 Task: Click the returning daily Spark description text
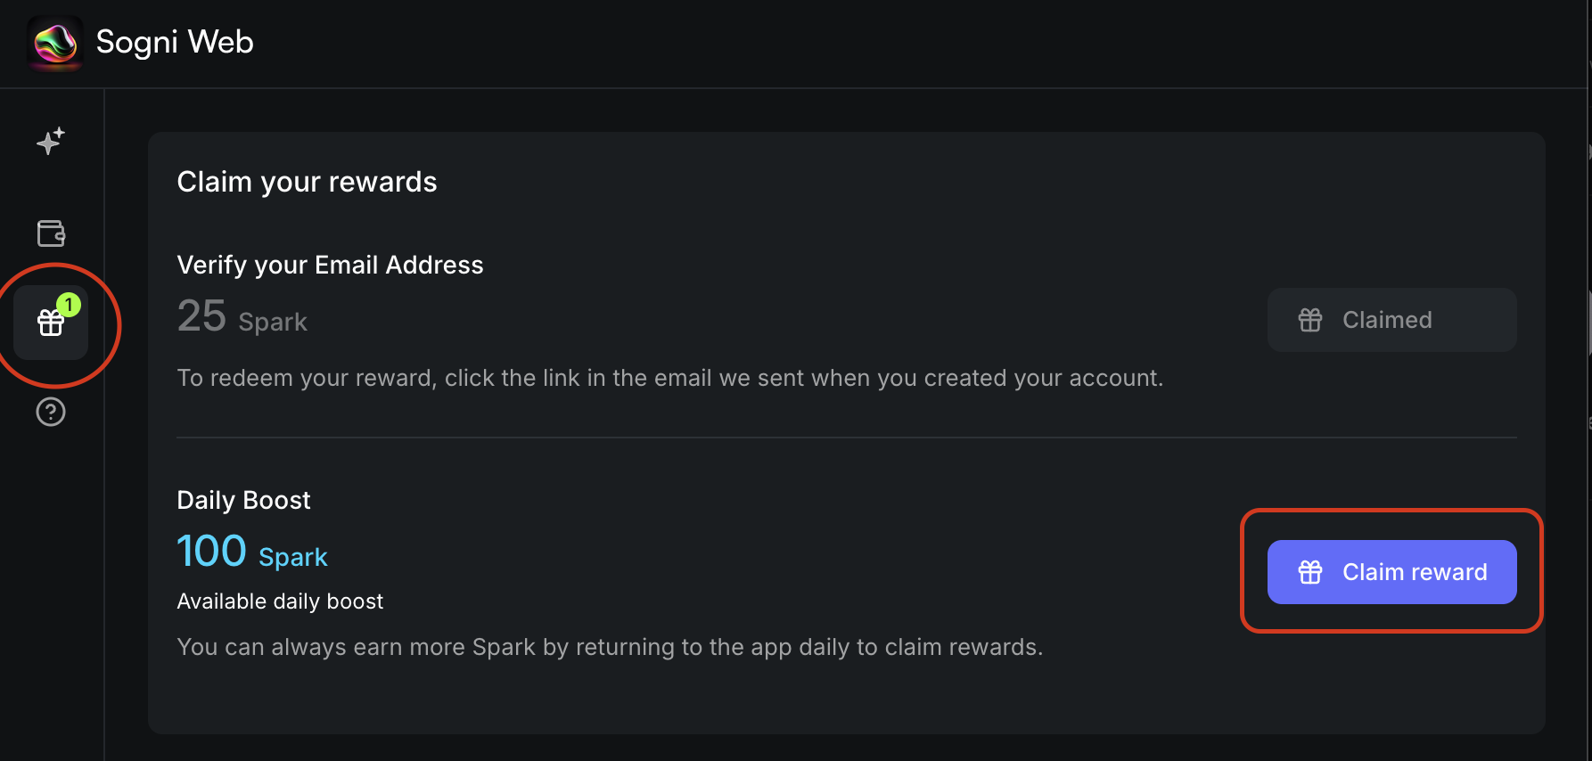(x=610, y=647)
